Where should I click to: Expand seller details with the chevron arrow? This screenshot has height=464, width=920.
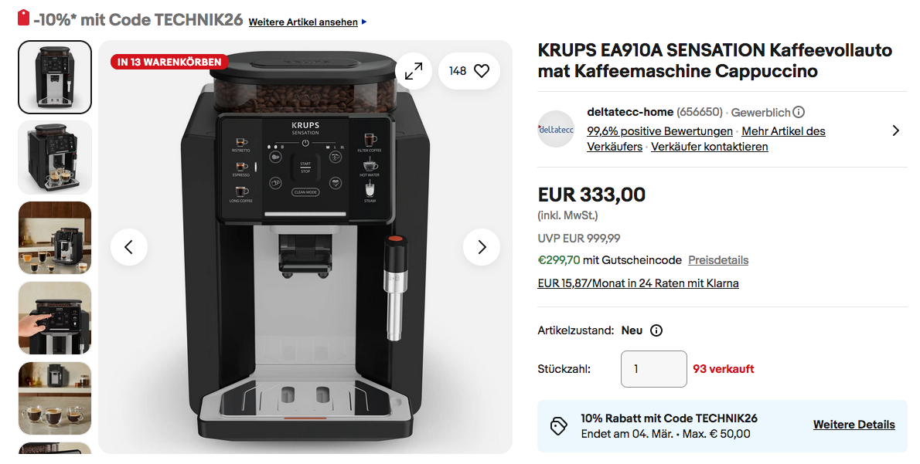[895, 130]
